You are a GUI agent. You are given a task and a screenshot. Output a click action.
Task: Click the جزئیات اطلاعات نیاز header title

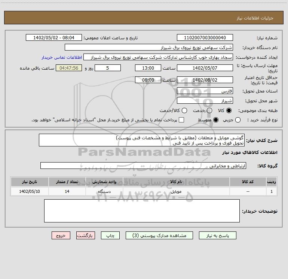click(x=255, y=18)
